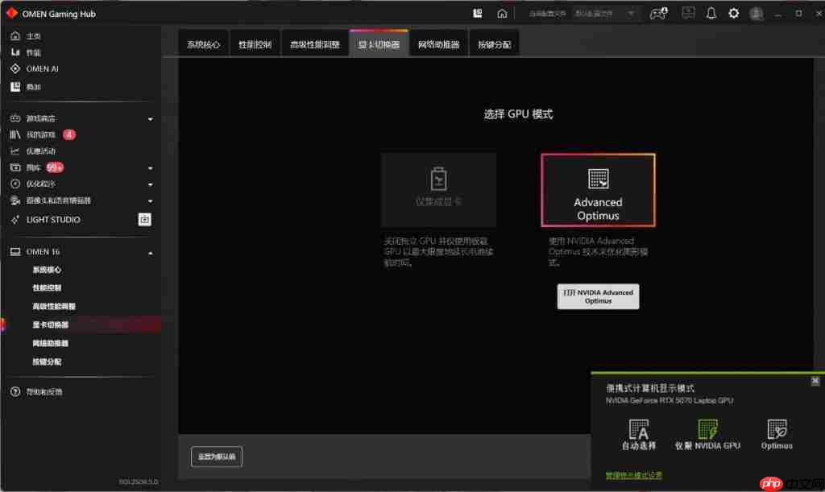Open the settings gear icon
The width and height of the screenshot is (825, 492).
coord(732,12)
